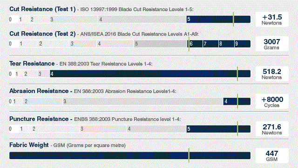
Task: Click the 271.6 Newtons value box
Action: pyautogui.click(x=272, y=129)
